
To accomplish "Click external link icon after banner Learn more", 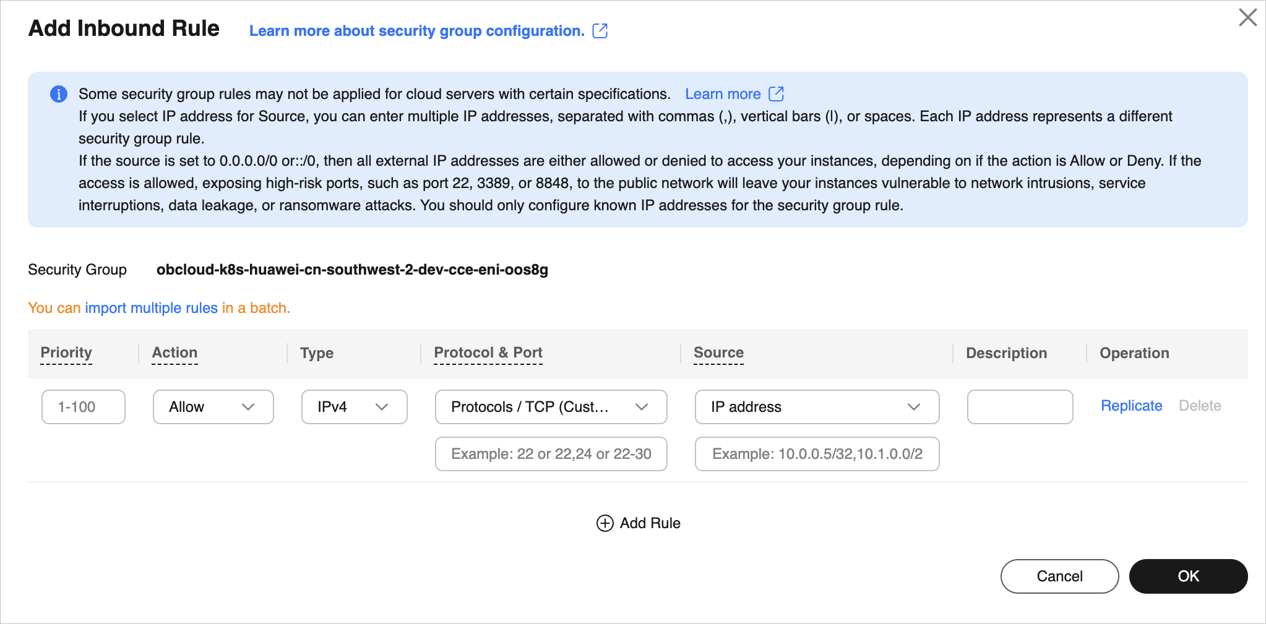I will [x=776, y=93].
